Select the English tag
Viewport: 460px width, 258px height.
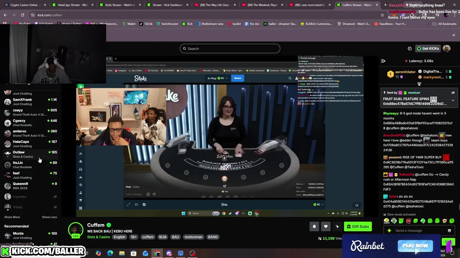pos(119,237)
